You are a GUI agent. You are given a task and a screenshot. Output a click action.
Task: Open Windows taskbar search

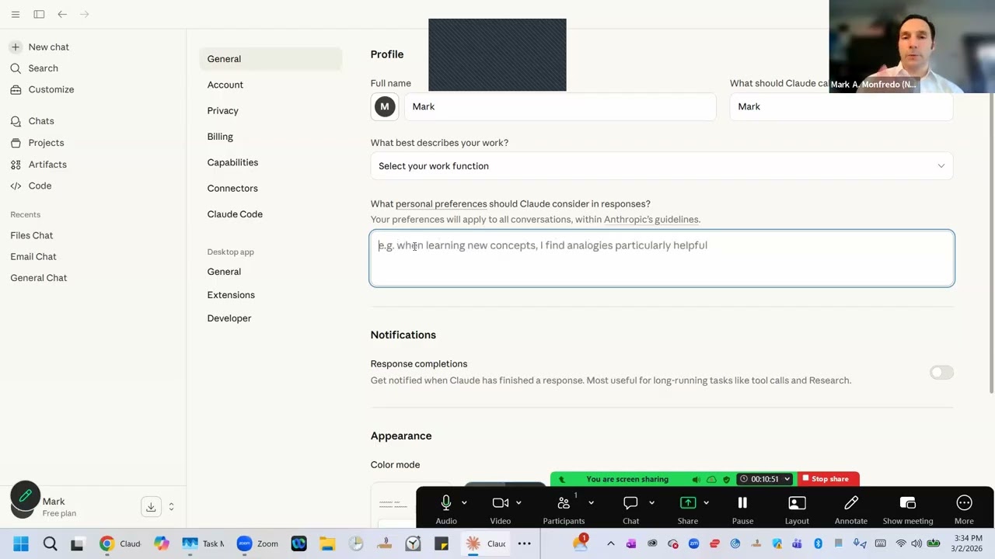pos(50,543)
